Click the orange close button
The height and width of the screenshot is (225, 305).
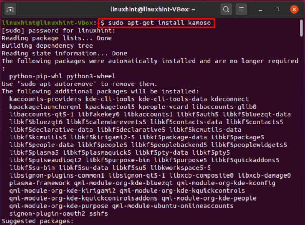[x=294, y=9]
